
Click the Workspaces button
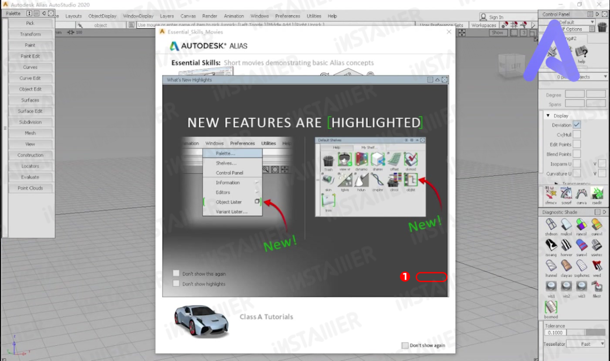click(x=483, y=25)
